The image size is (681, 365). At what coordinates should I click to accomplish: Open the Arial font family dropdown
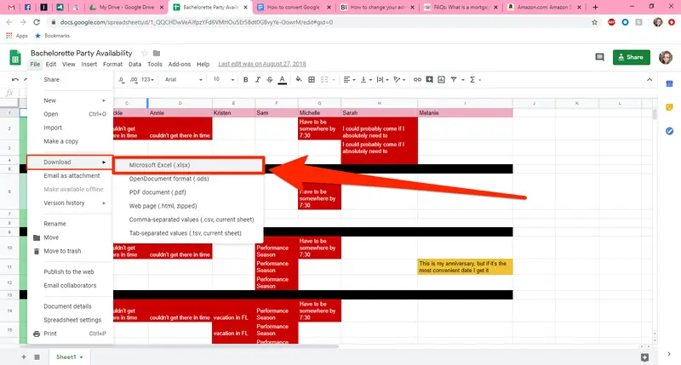click(x=181, y=79)
